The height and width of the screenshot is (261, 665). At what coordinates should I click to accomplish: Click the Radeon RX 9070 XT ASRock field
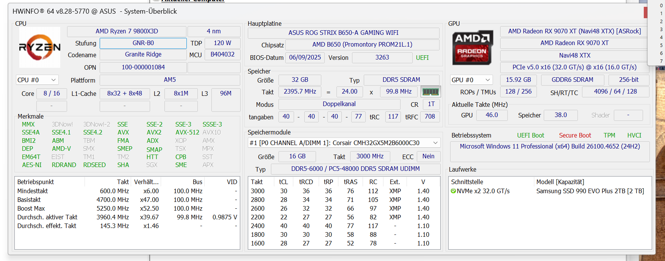[574, 31]
